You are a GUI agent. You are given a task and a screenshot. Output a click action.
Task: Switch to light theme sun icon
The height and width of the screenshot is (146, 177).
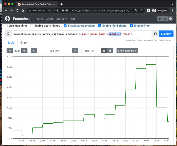click(160, 19)
